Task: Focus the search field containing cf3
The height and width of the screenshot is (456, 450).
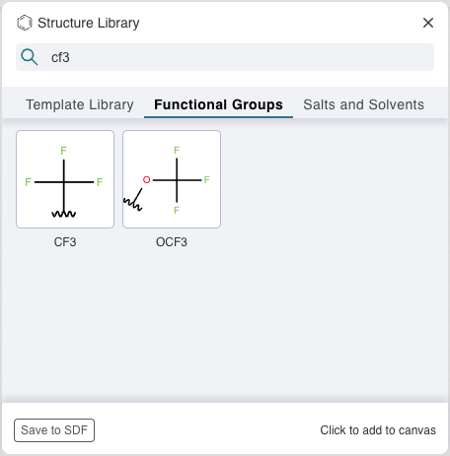Action: [225, 57]
